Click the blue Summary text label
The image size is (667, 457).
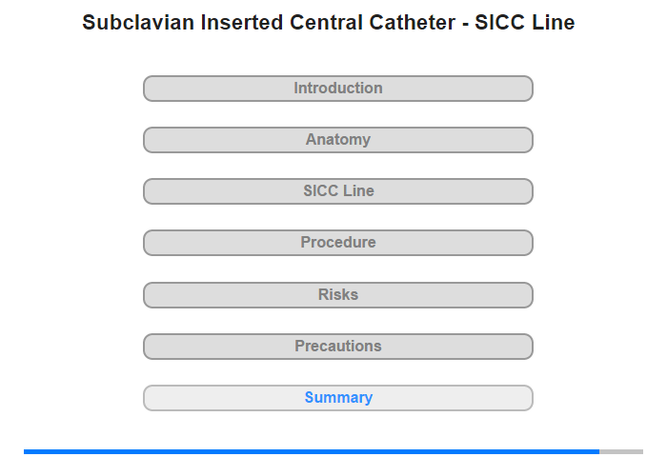(338, 397)
